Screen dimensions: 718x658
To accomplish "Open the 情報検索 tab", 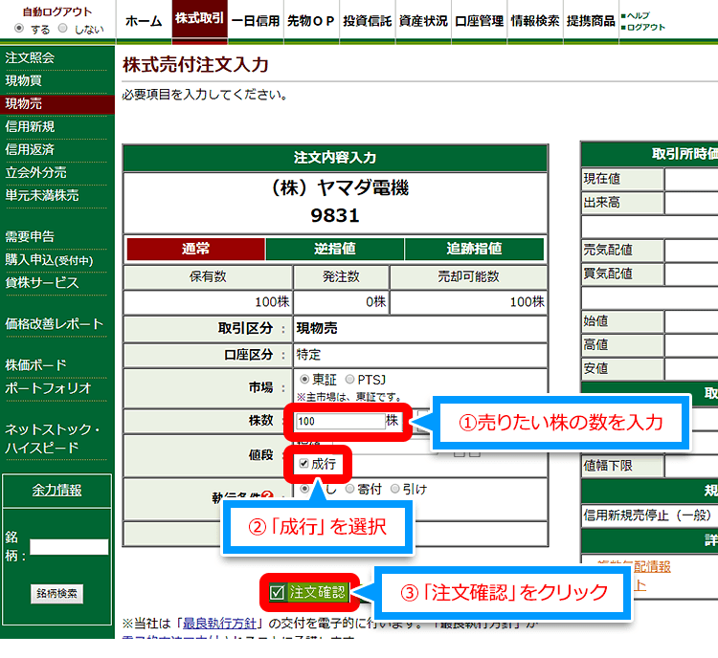I will click(x=535, y=21).
